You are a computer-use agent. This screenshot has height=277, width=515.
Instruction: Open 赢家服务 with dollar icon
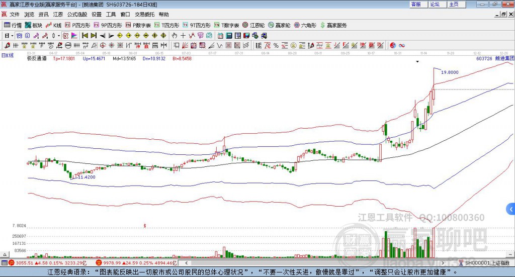click(x=333, y=25)
